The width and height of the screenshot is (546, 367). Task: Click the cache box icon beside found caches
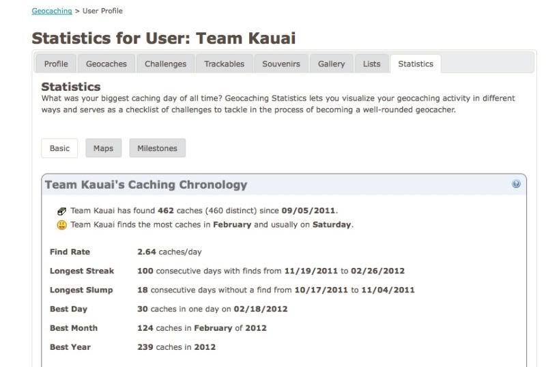pos(62,210)
